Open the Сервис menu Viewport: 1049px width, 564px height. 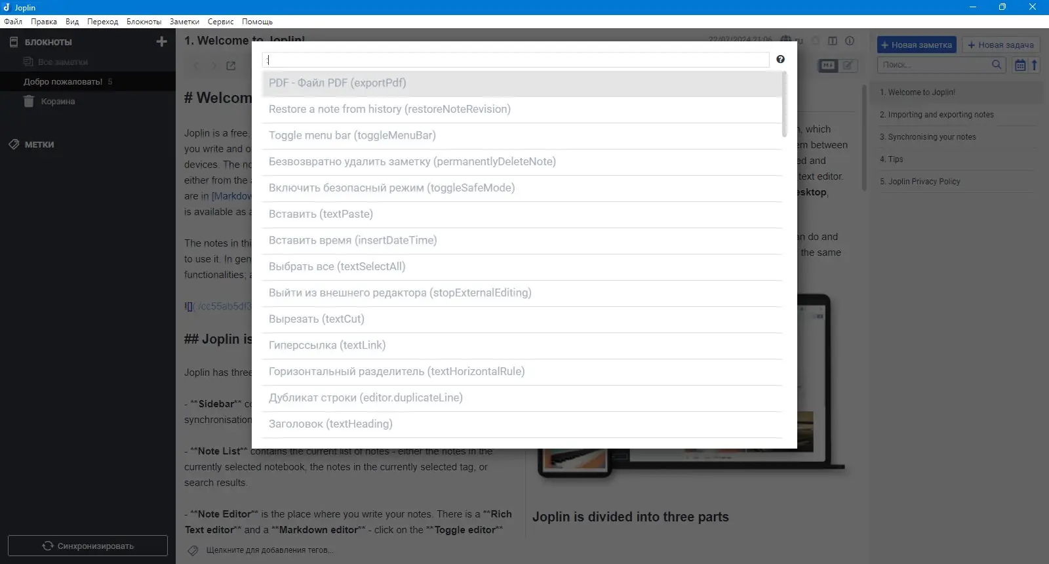point(221,22)
